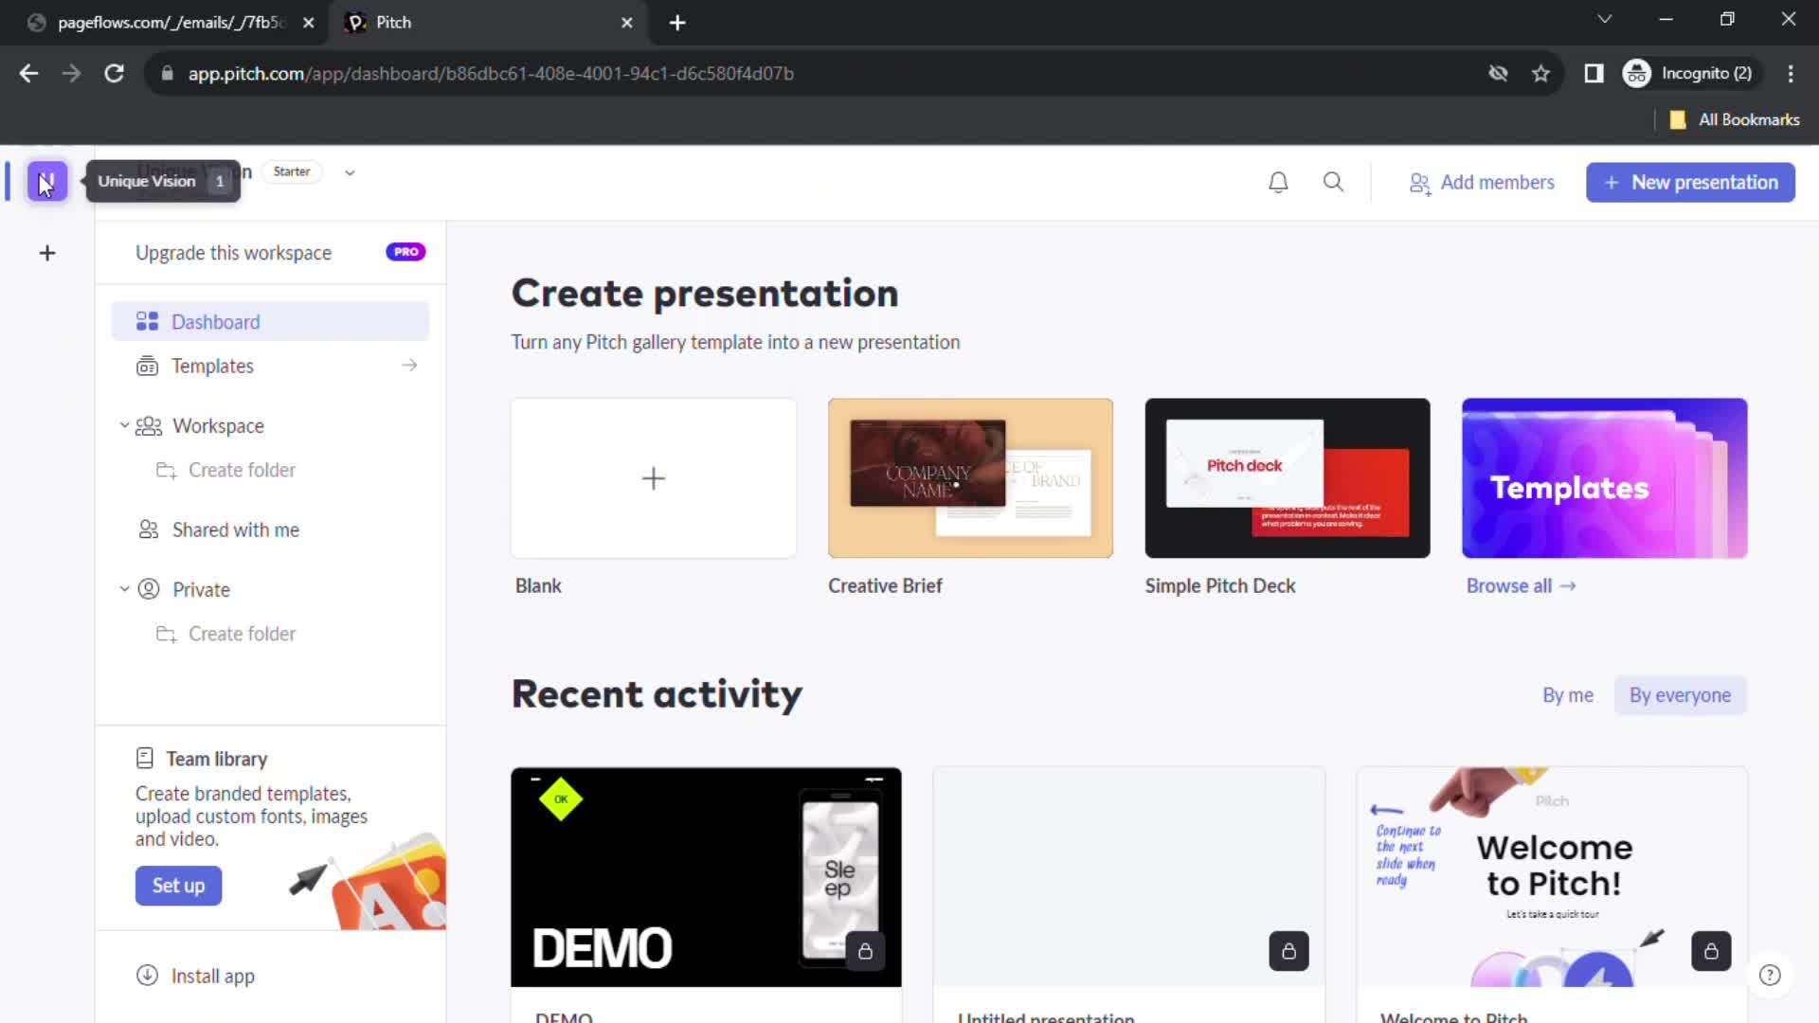Expand the Workspace section chevron
This screenshot has height=1023, width=1819.
(x=124, y=426)
